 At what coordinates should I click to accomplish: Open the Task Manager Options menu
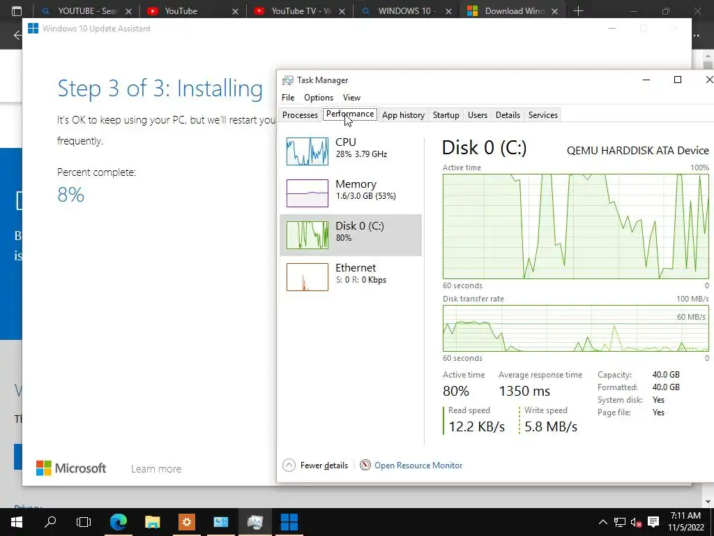tap(318, 98)
